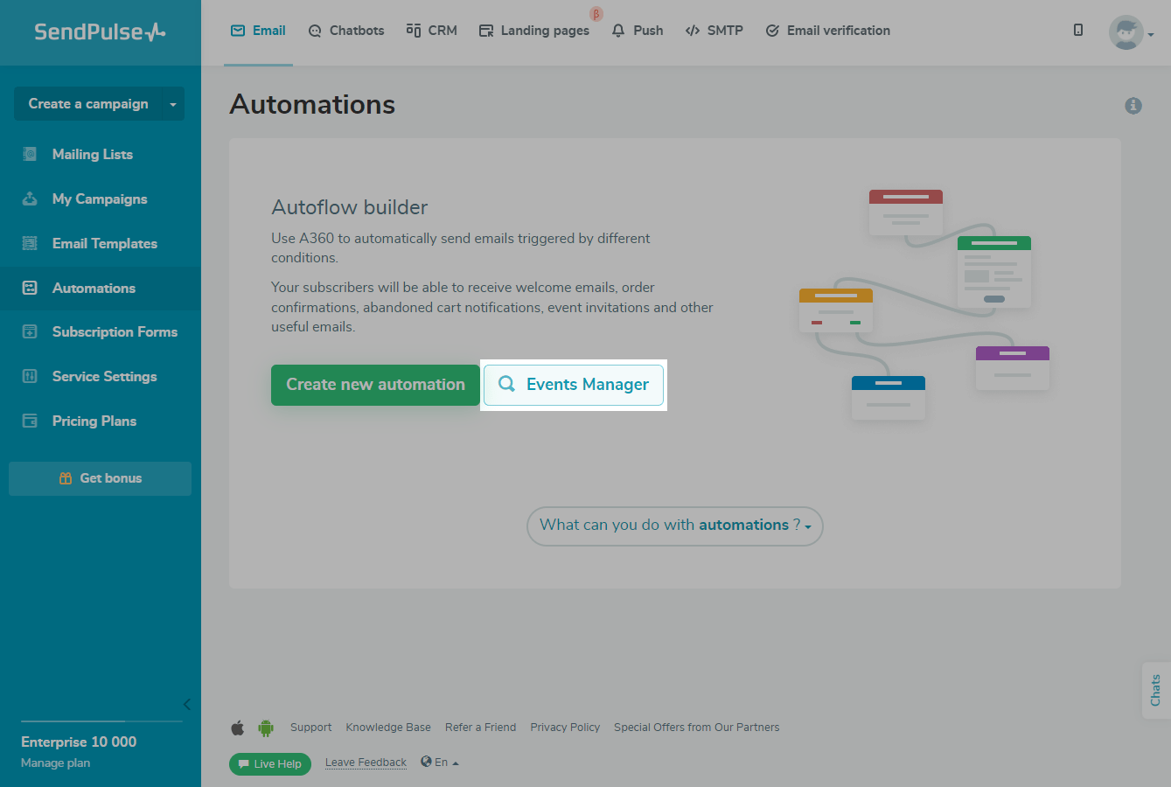Open Subscription Forms page
This screenshot has width=1171, height=787.
click(115, 332)
